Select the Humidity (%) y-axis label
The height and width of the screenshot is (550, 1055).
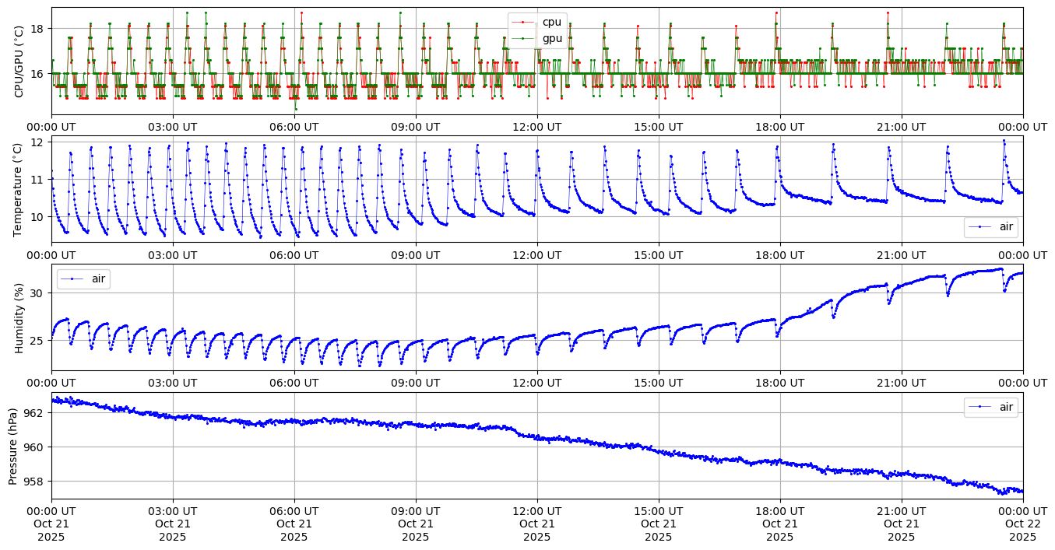tap(19, 317)
